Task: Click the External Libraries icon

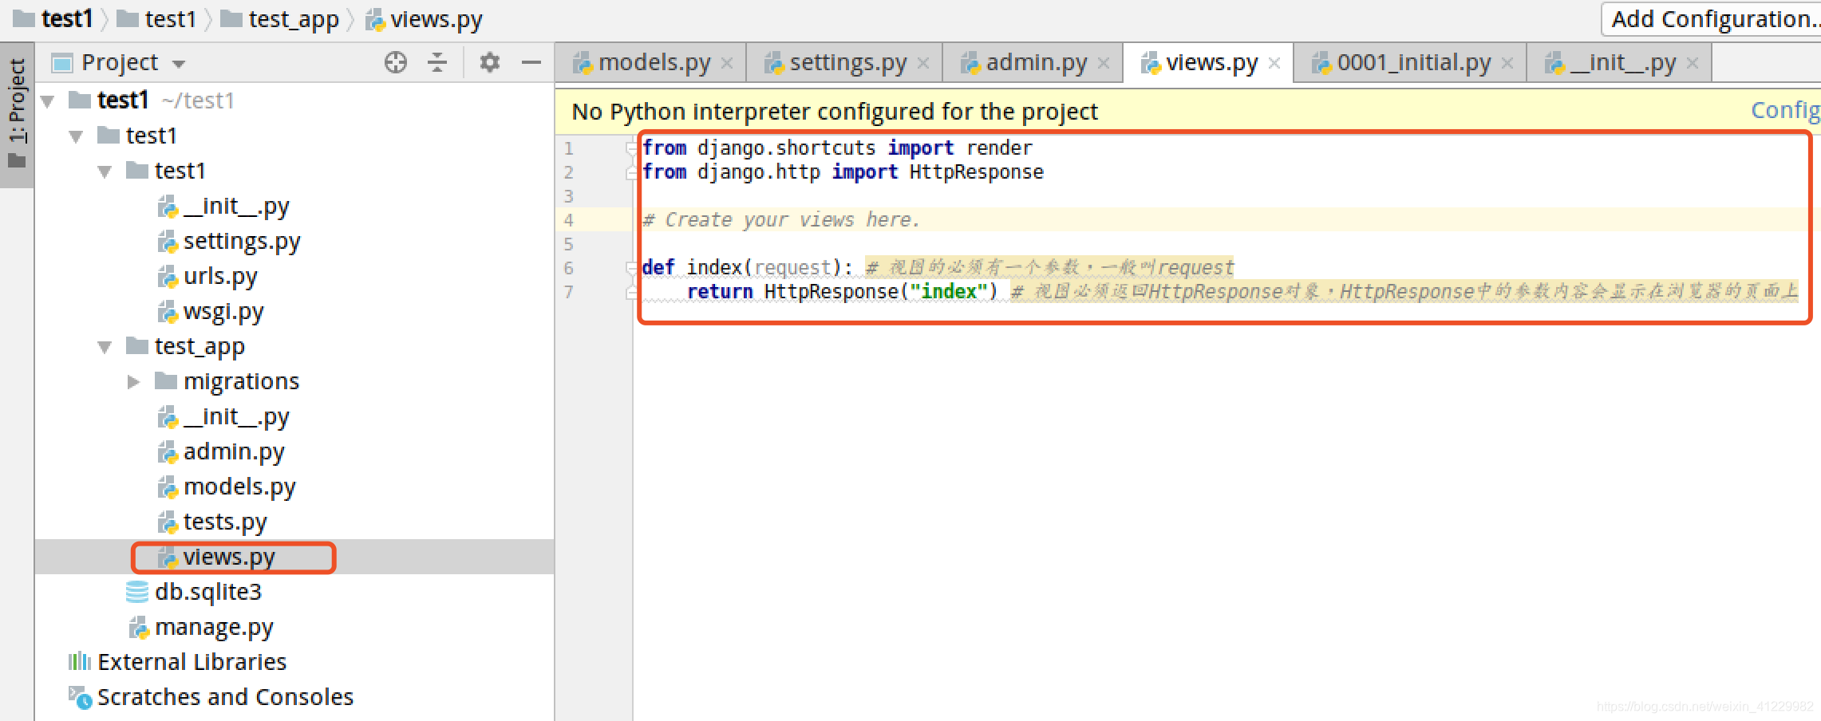Action: (80, 662)
